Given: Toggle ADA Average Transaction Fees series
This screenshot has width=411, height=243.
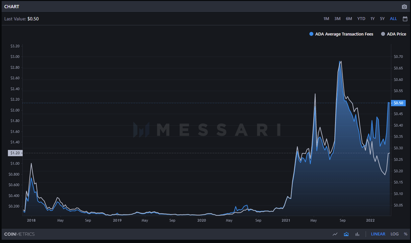Looking at the screenshot, I should point(341,34).
